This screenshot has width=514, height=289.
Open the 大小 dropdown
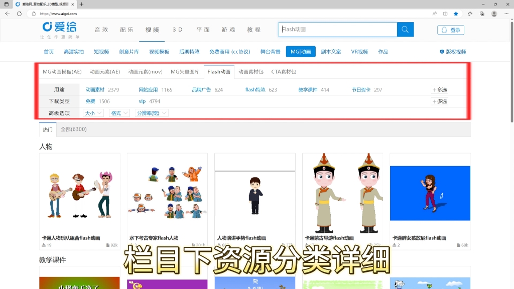[93, 113]
